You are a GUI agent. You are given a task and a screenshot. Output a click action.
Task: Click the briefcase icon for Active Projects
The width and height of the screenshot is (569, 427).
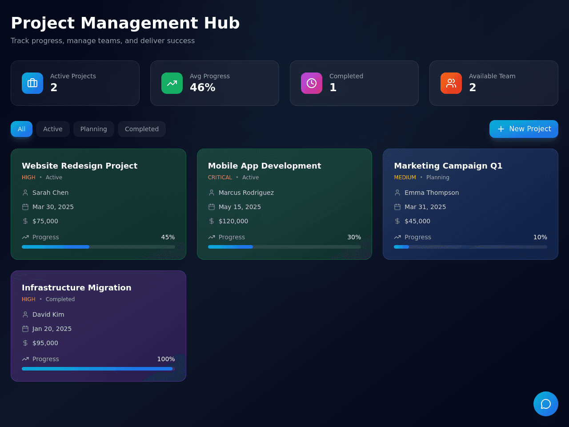32,83
